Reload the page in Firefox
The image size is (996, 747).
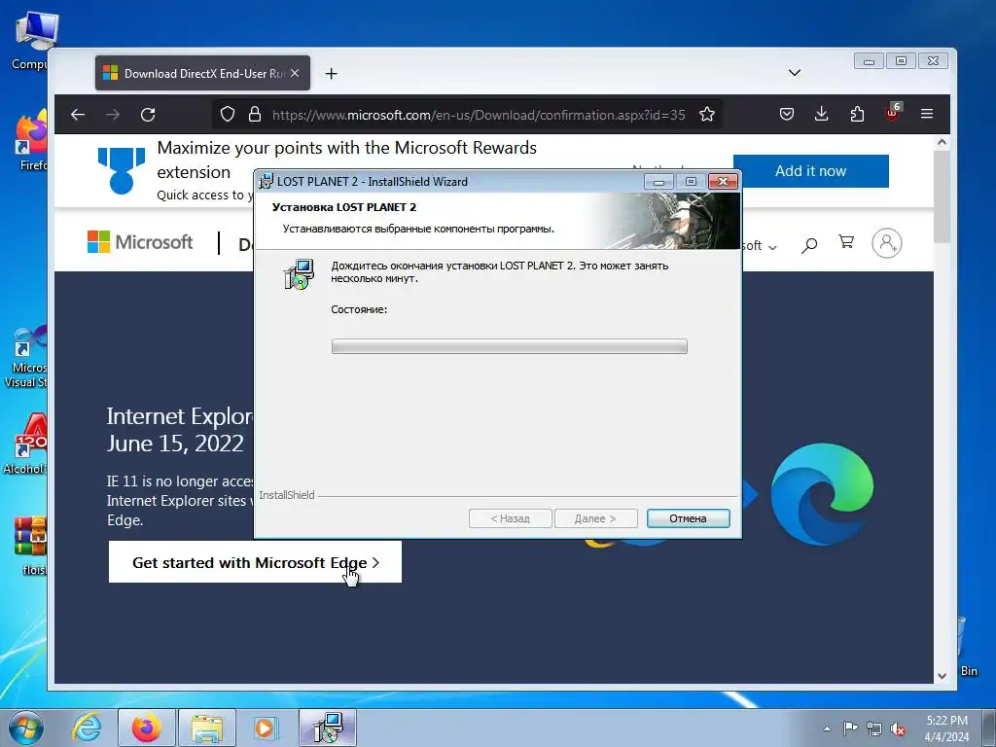(x=148, y=115)
